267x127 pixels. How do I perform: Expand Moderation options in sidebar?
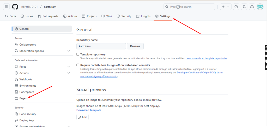pos(68,51)
